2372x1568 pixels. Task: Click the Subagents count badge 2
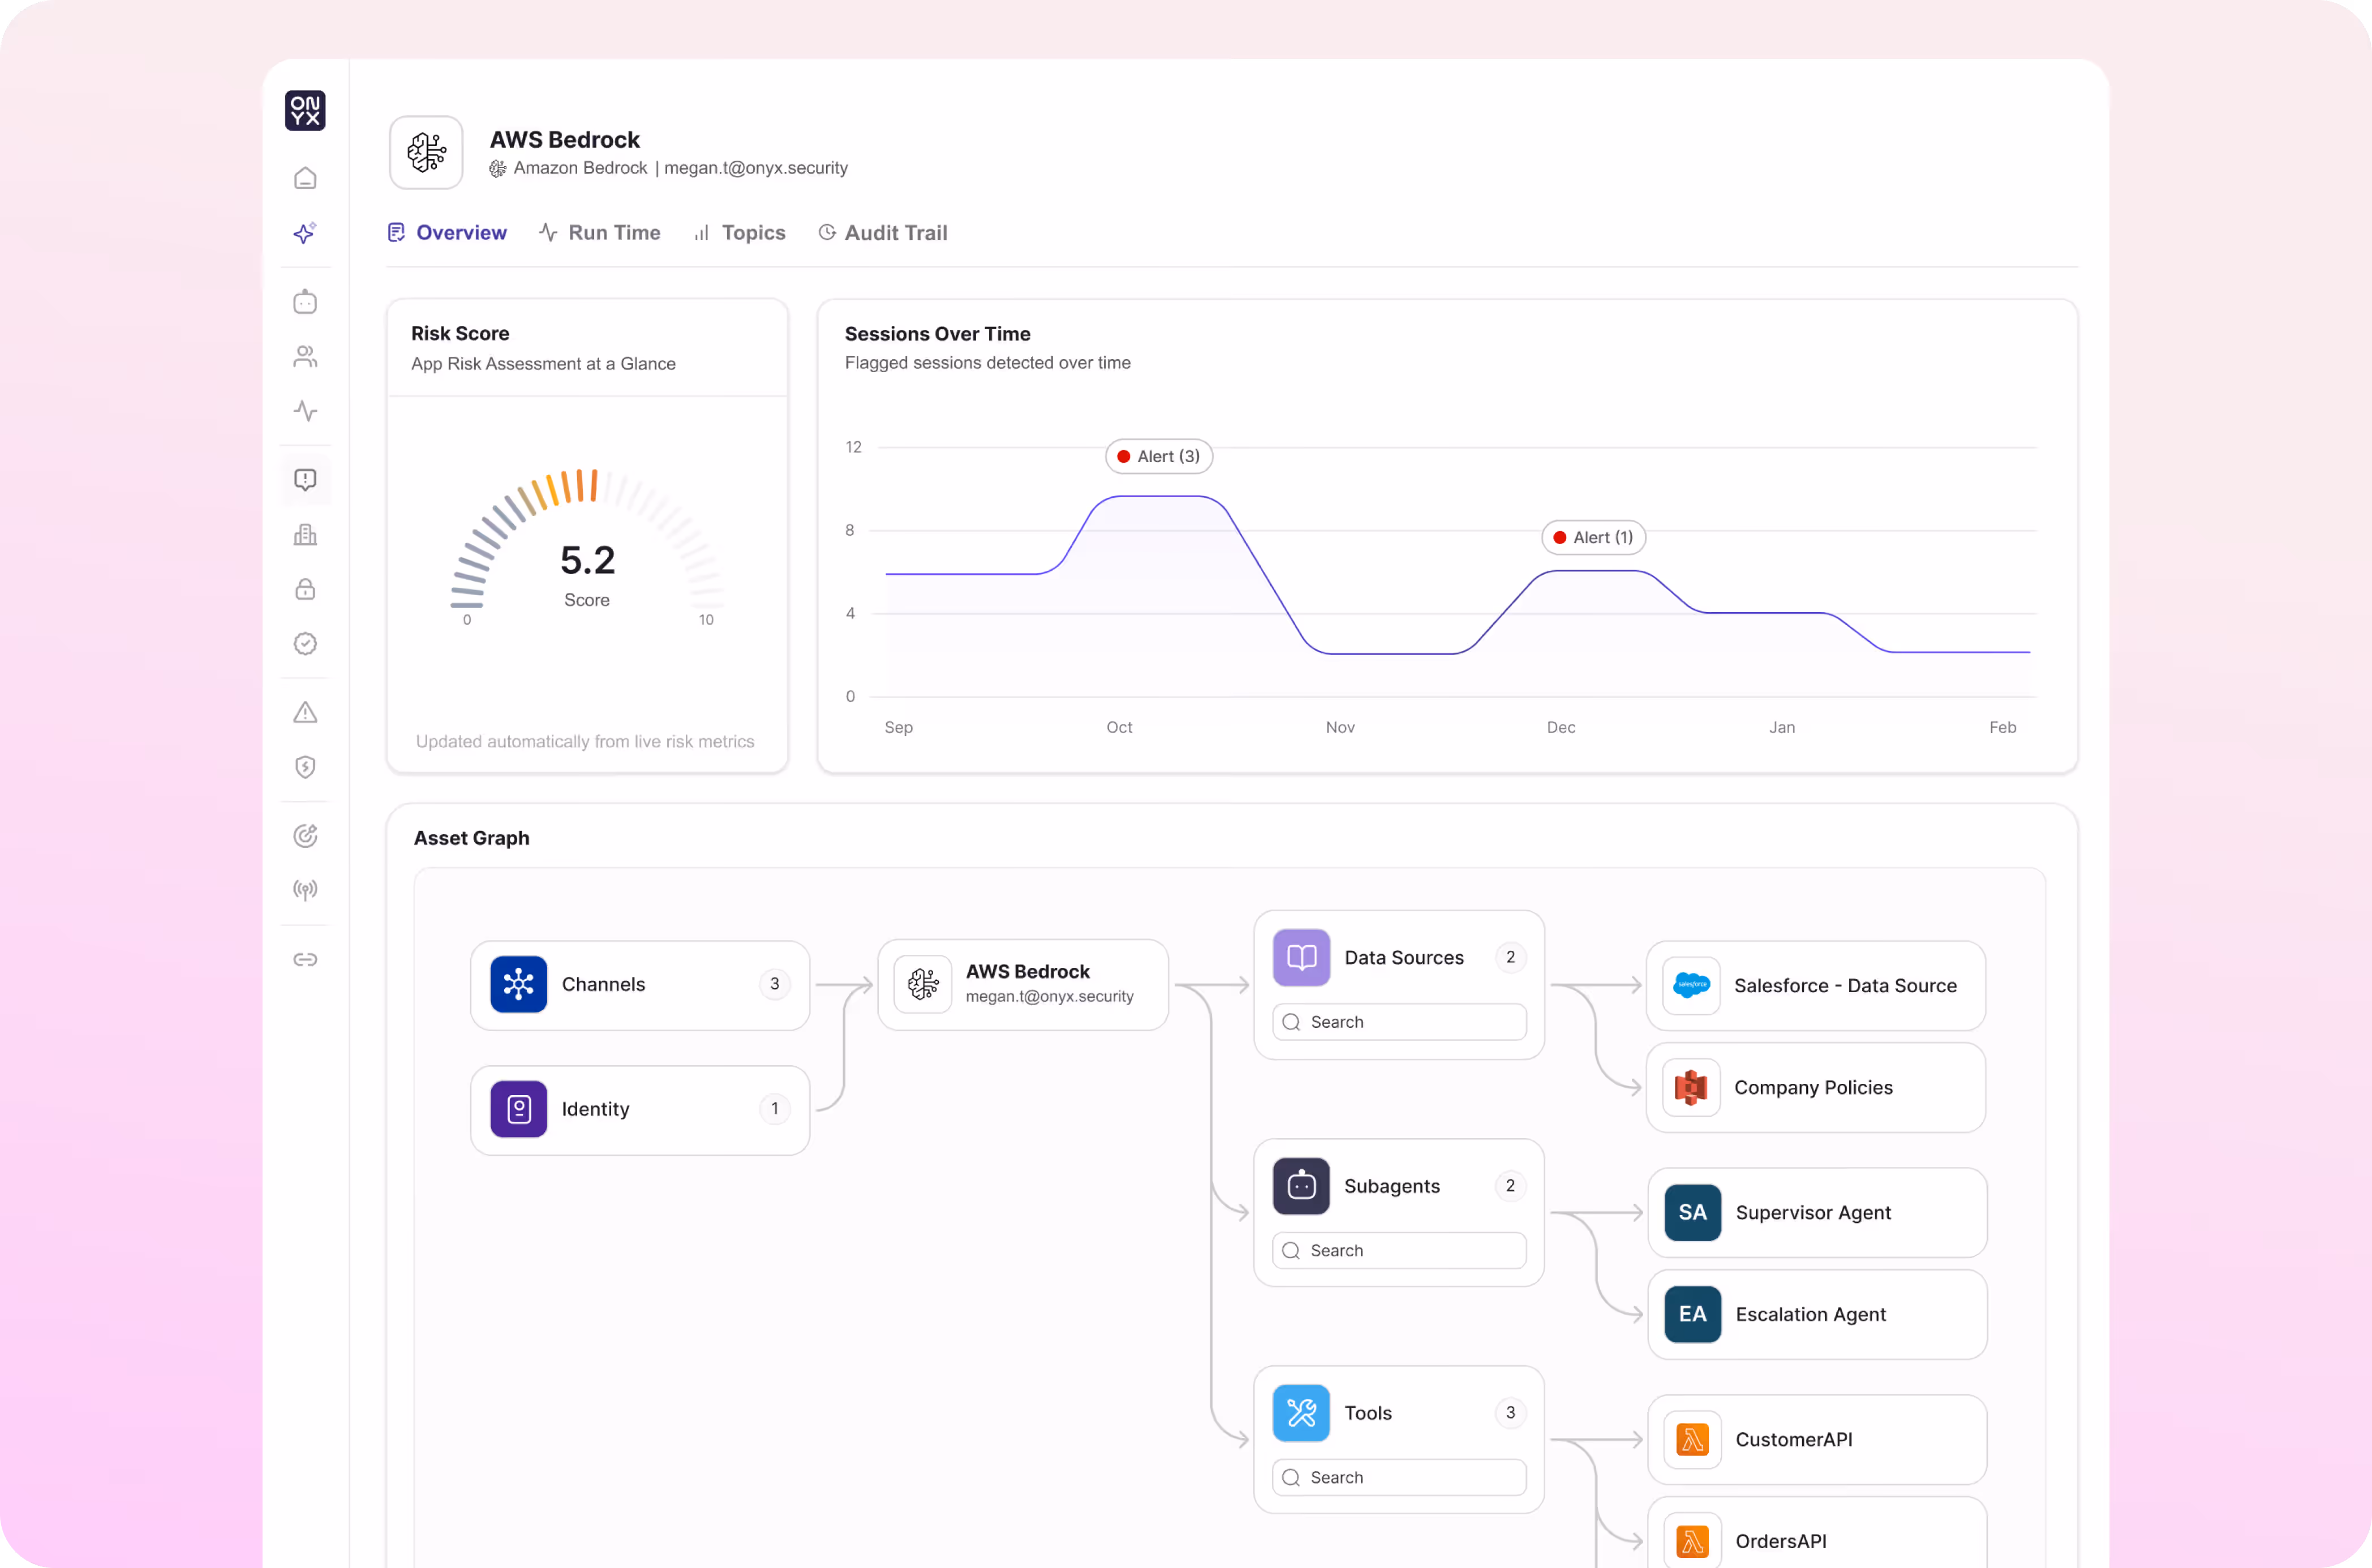[1511, 1186]
